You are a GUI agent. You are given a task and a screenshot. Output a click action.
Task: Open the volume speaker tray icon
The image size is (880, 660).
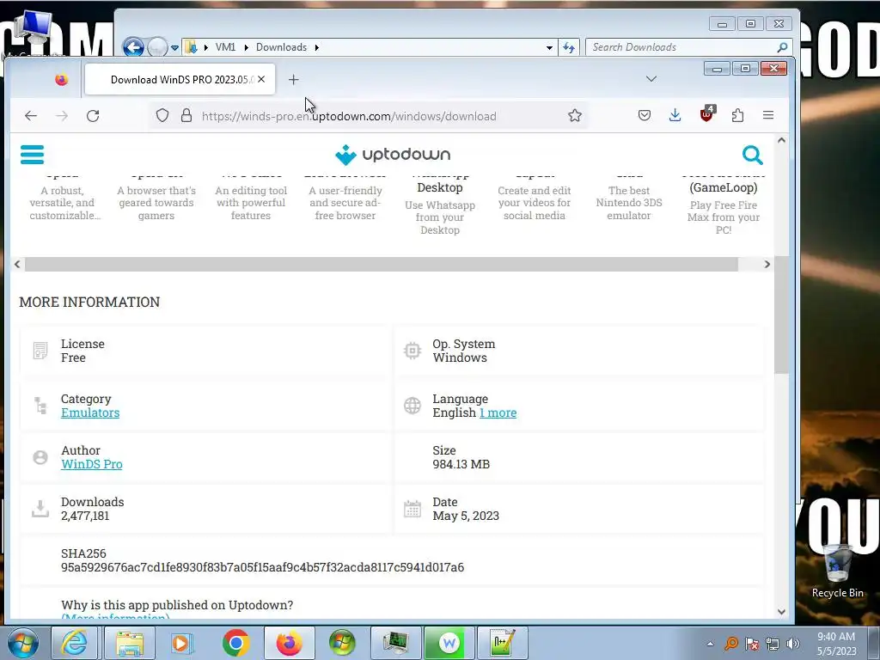(x=792, y=644)
